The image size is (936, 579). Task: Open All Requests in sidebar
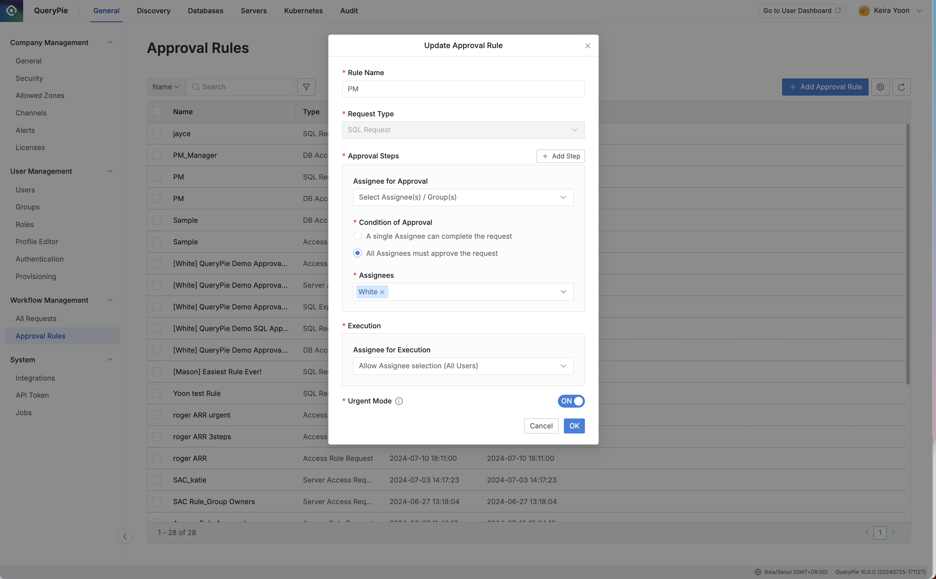[36, 319]
